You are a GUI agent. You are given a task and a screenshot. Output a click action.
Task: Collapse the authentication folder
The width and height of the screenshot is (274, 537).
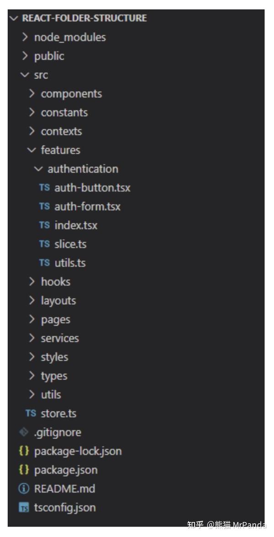click(x=38, y=169)
